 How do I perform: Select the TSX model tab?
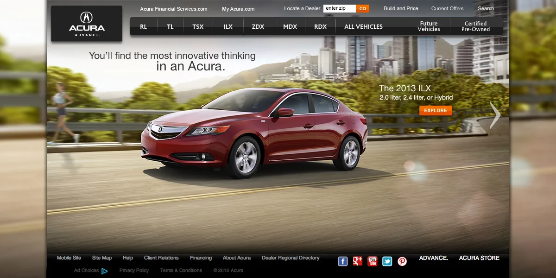198,27
